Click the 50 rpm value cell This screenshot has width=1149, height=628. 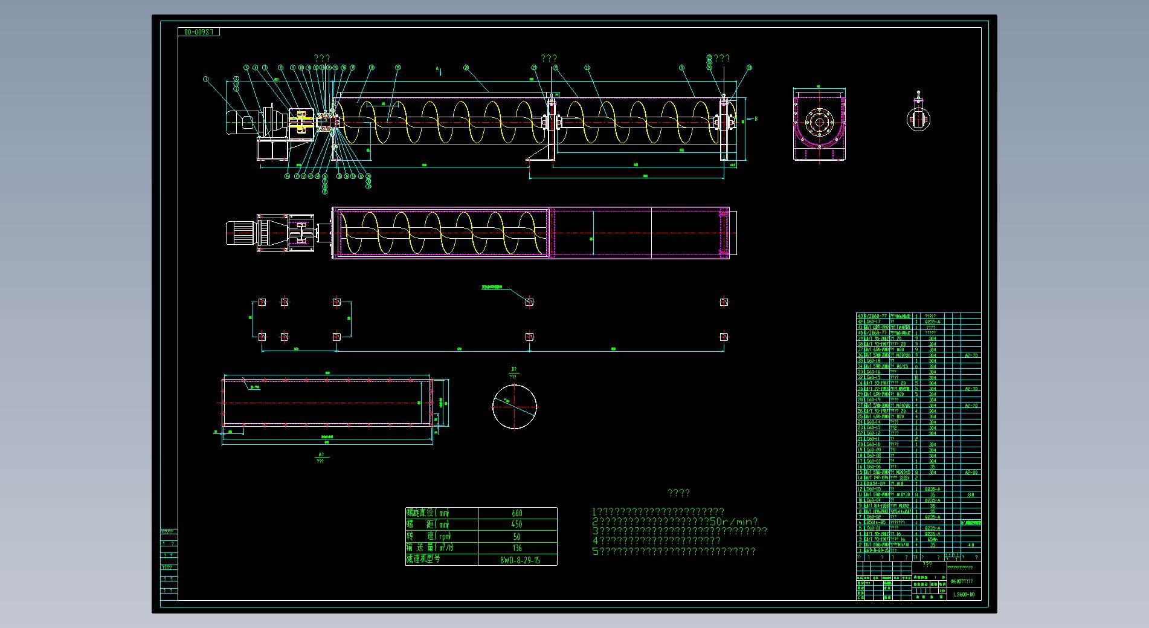coord(517,536)
